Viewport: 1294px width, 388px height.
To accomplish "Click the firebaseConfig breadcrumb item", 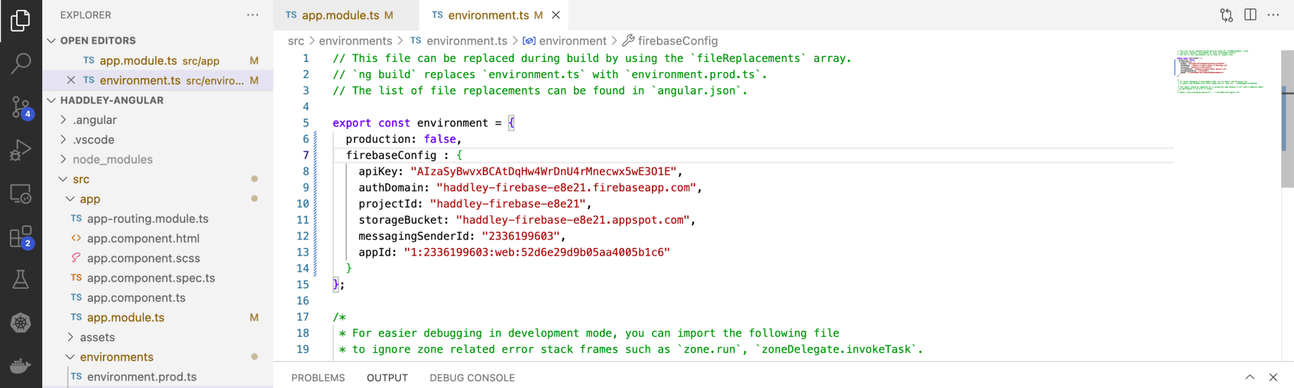I will [x=677, y=41].
